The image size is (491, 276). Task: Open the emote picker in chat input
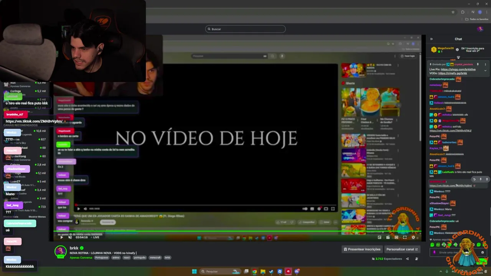(x=483, y=252)
